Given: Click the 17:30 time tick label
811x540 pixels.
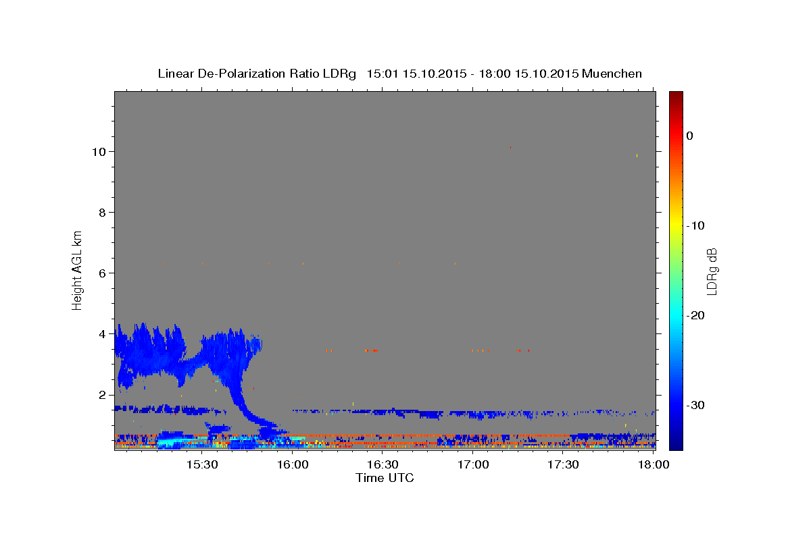Looking at the screenshot, I should (x=564, y=464).
